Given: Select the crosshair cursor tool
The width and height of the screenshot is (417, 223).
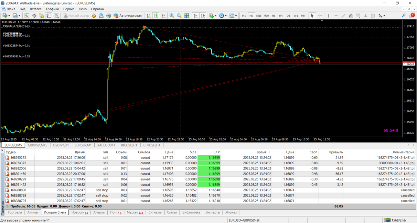Looking at the screenshot, I should click(x=320, y=15).
